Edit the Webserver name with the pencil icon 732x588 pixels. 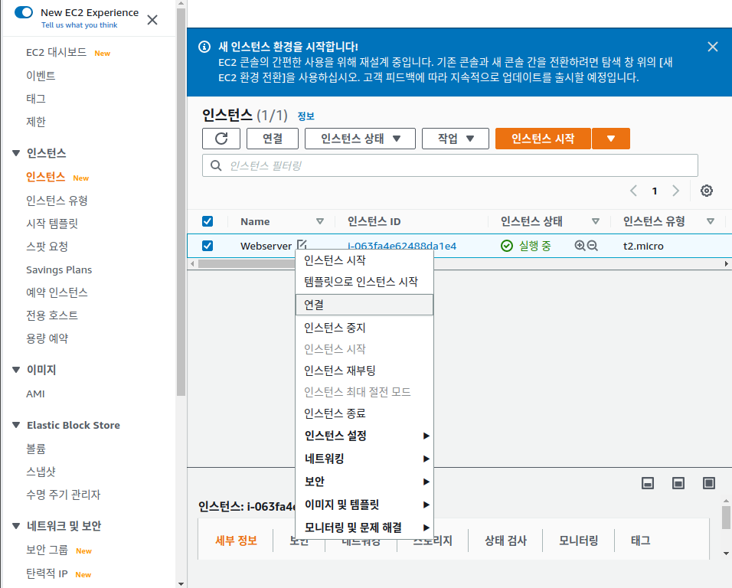click(x=302, y=244)
